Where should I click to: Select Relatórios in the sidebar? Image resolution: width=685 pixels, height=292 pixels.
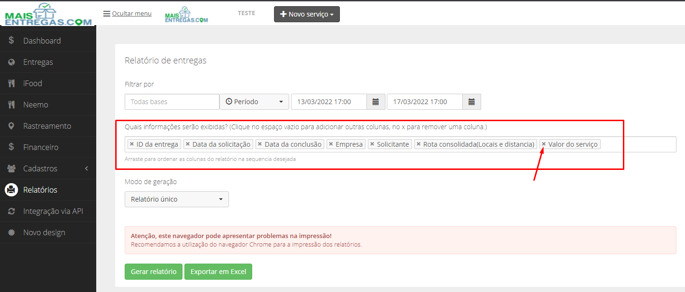(x=48, y=190)
